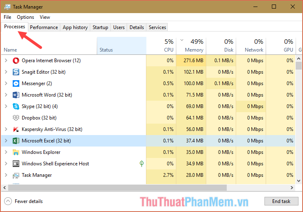
Task: Click the Opera Internet Browser icon
Action: (x=16, y=61)
